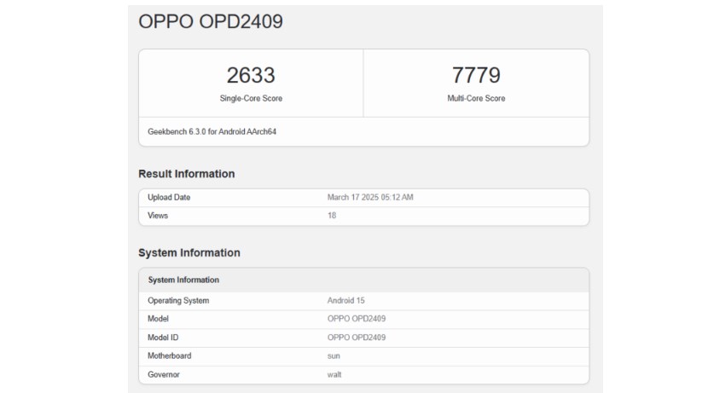Image resolution: width=708 pixels, height=393 pixels.
Task: Click Geekbench 6.3.0 for Android AArch64 text
Action: point(212,132)
